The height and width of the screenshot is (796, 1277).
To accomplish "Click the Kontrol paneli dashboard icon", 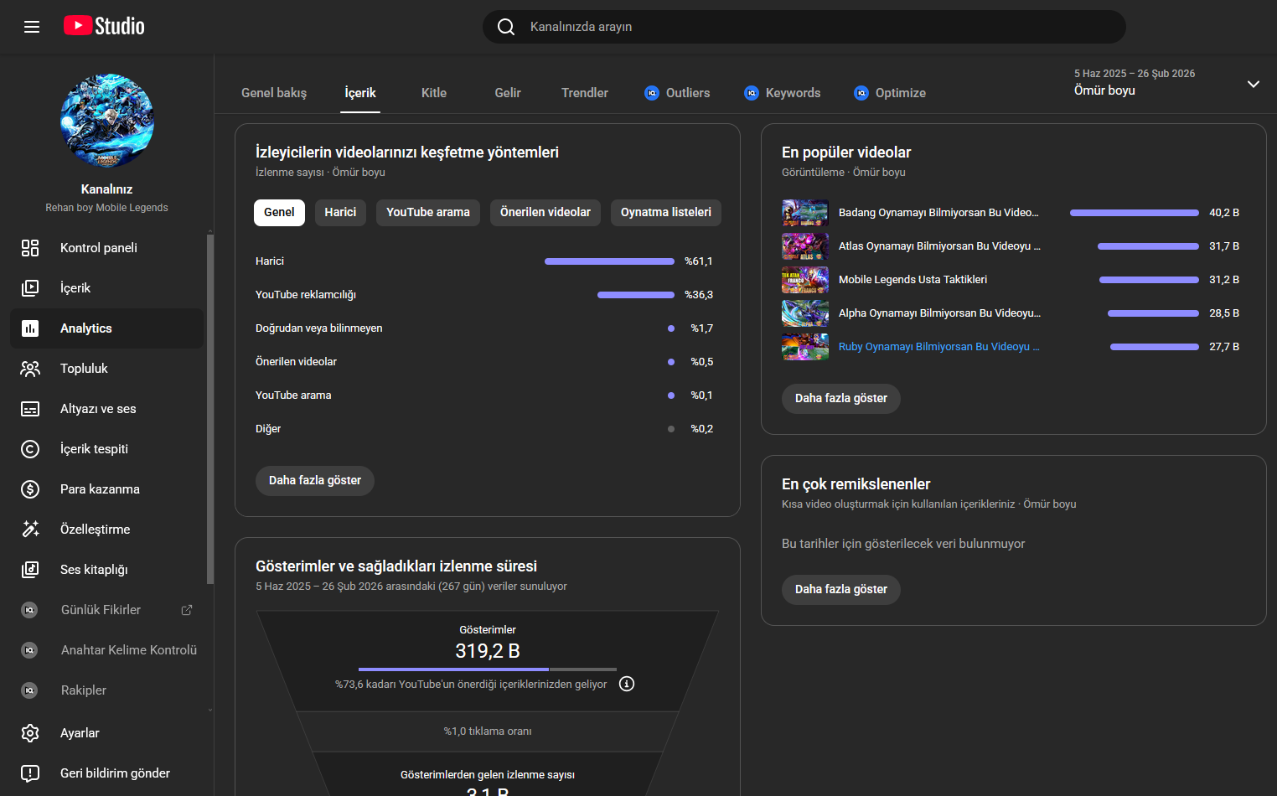I will (x=30, y=248).
